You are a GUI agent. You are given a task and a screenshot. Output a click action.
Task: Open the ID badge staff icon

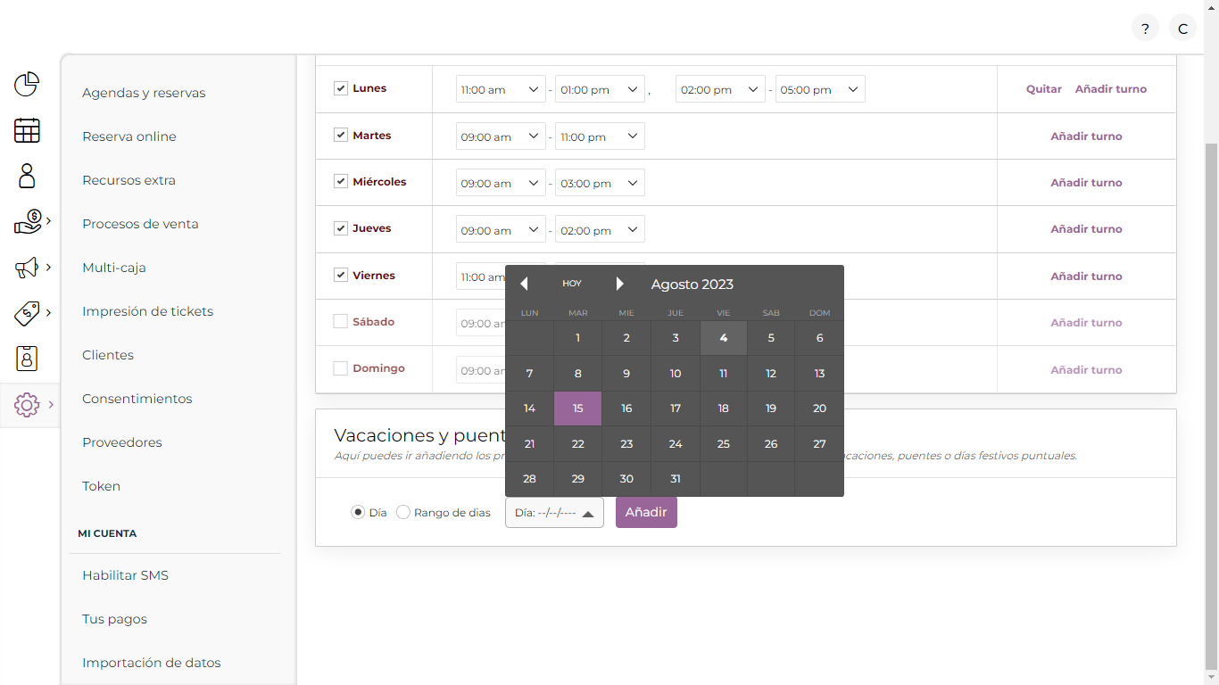click(x=27, y=359)
